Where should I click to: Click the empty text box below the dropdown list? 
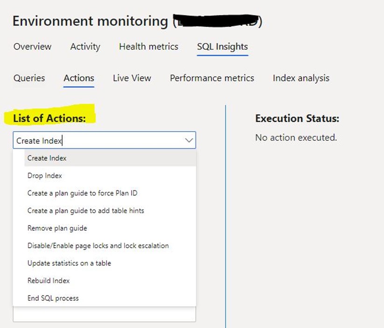104,314
